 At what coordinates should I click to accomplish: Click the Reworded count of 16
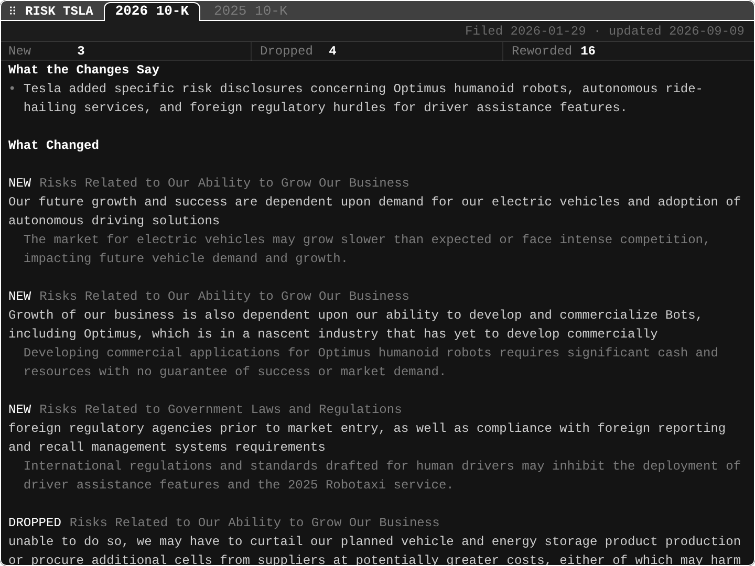pos(588,51)
